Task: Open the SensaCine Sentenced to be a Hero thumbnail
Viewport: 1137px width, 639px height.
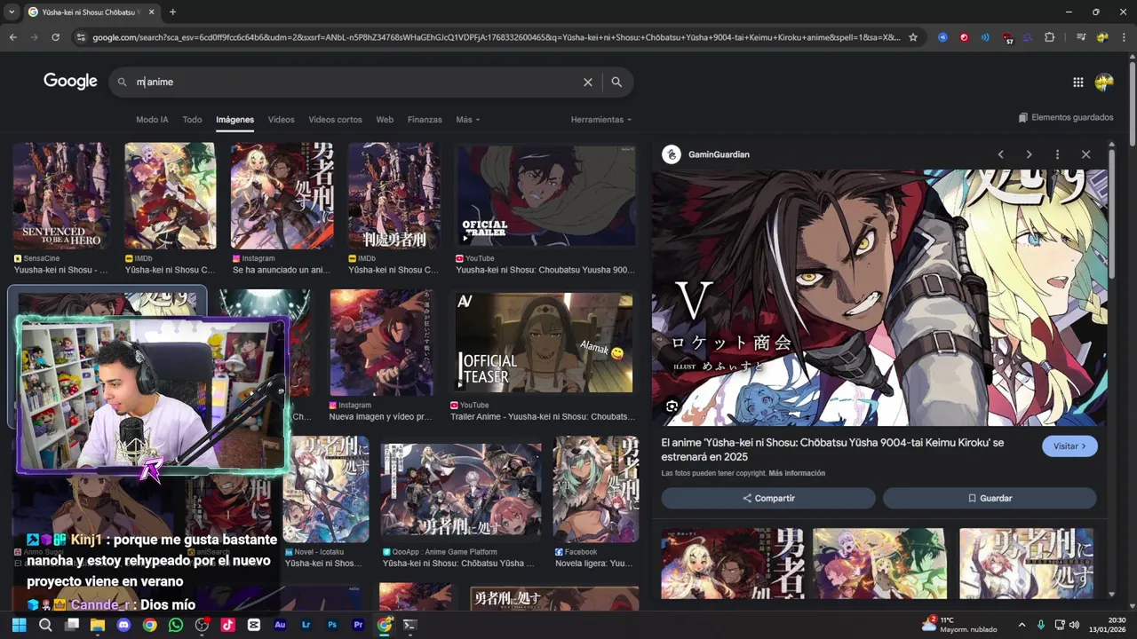Action: coord(61,195)
